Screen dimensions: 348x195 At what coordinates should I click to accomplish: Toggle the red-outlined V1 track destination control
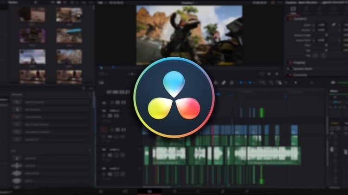pyautogui.click(x=104, y=130)
